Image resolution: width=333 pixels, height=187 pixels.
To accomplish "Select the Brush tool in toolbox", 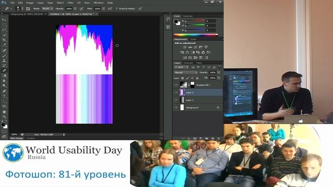I will (x=4, y=56).
